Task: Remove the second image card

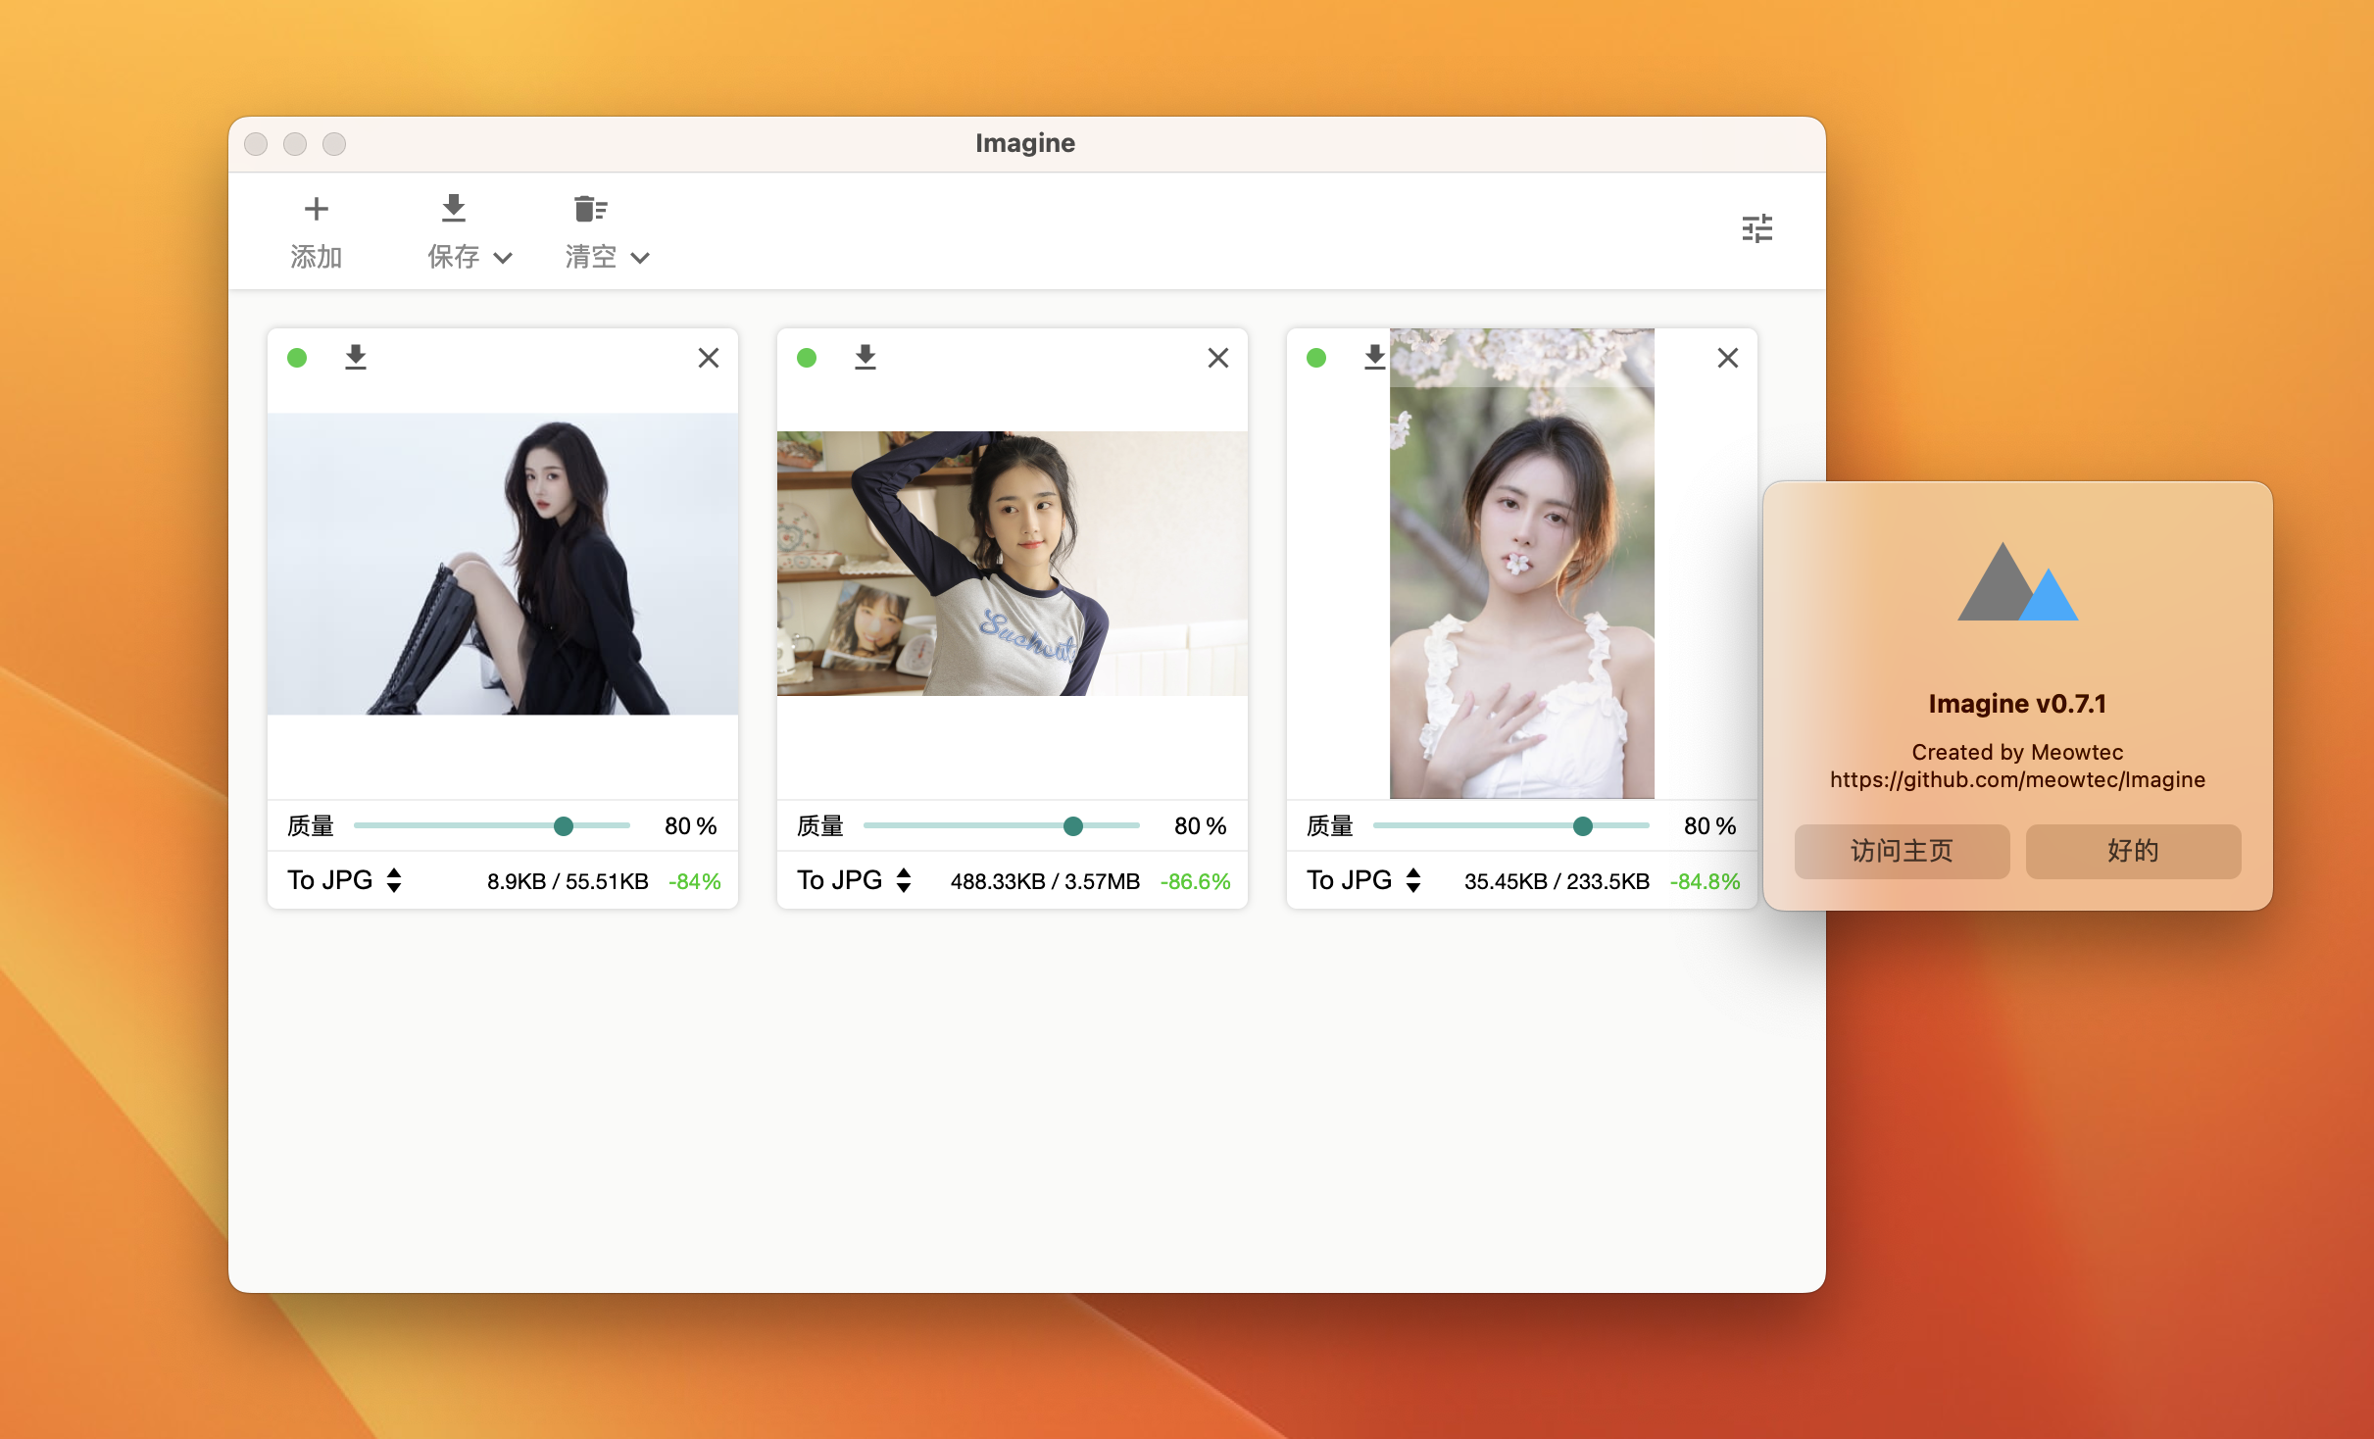Action: click(1218, 358)
